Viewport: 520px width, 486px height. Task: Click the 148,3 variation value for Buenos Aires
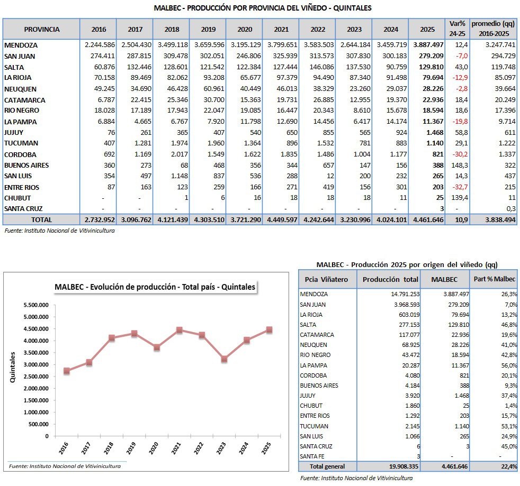tap(459, 165)
